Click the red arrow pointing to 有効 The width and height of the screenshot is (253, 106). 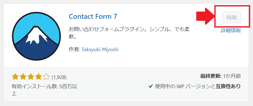click(x=205, y=16)
